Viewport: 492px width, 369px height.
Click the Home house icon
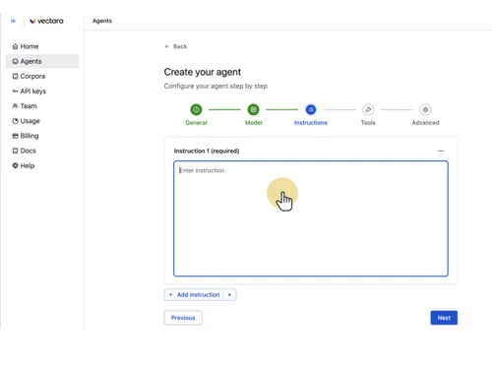click(x=15, y=46)
